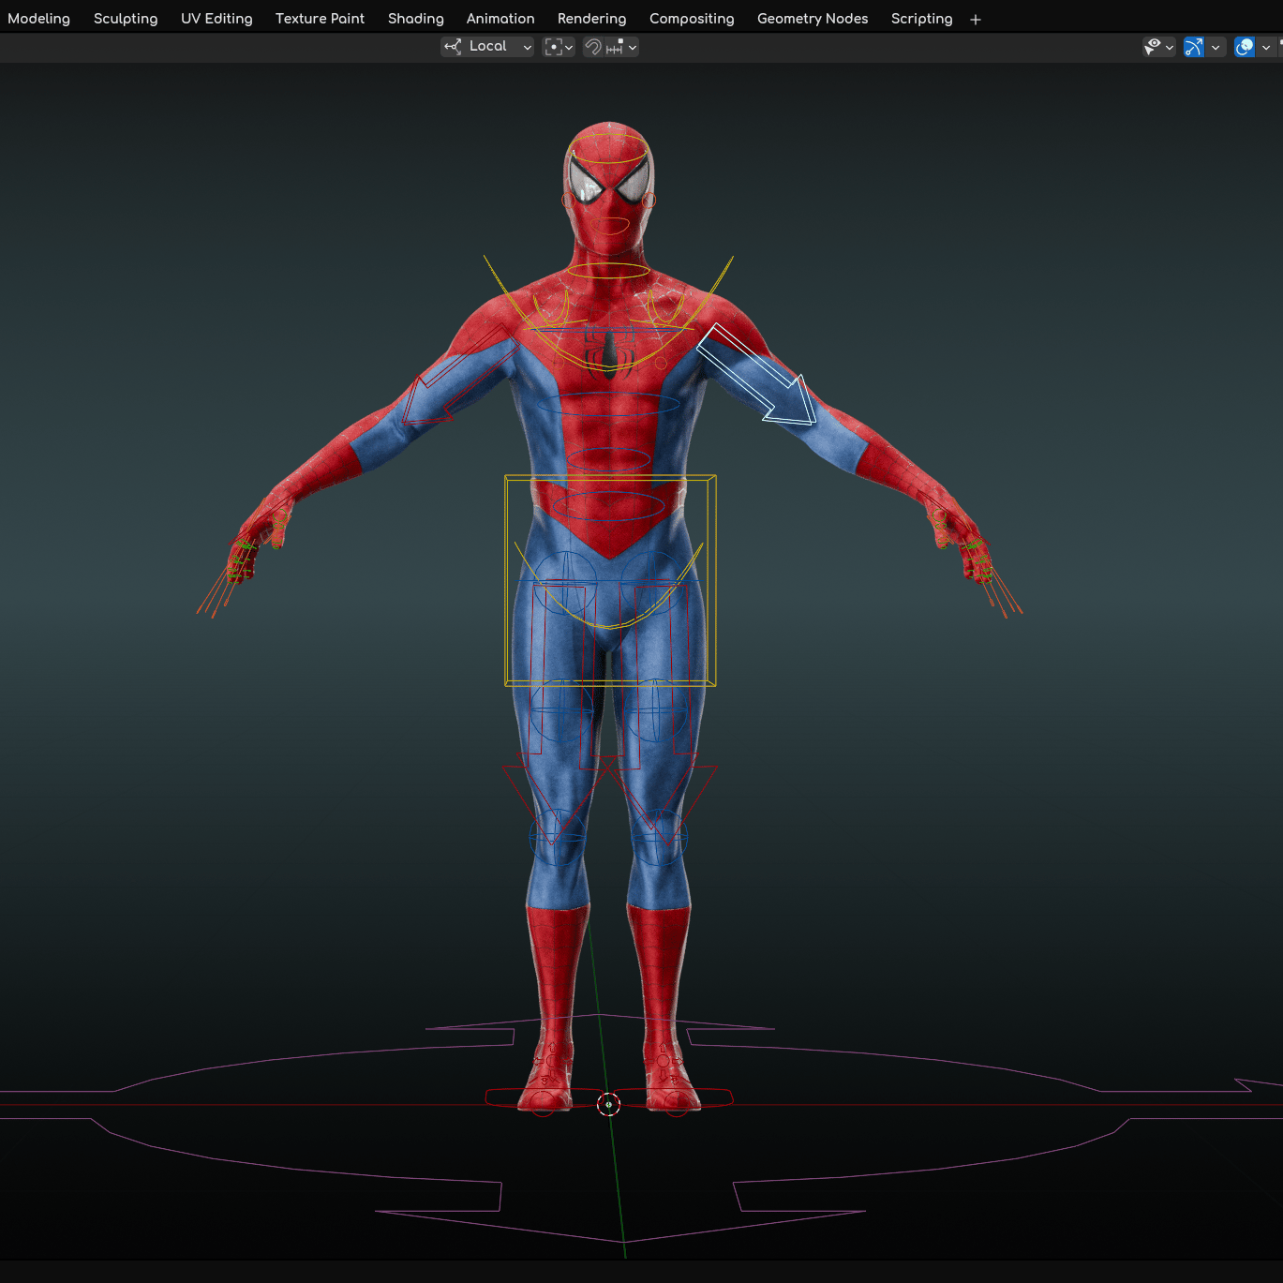Switch to the Geometry Nodes workspace
This screenshot has height=1283, width=1283.
coord(813,19)
